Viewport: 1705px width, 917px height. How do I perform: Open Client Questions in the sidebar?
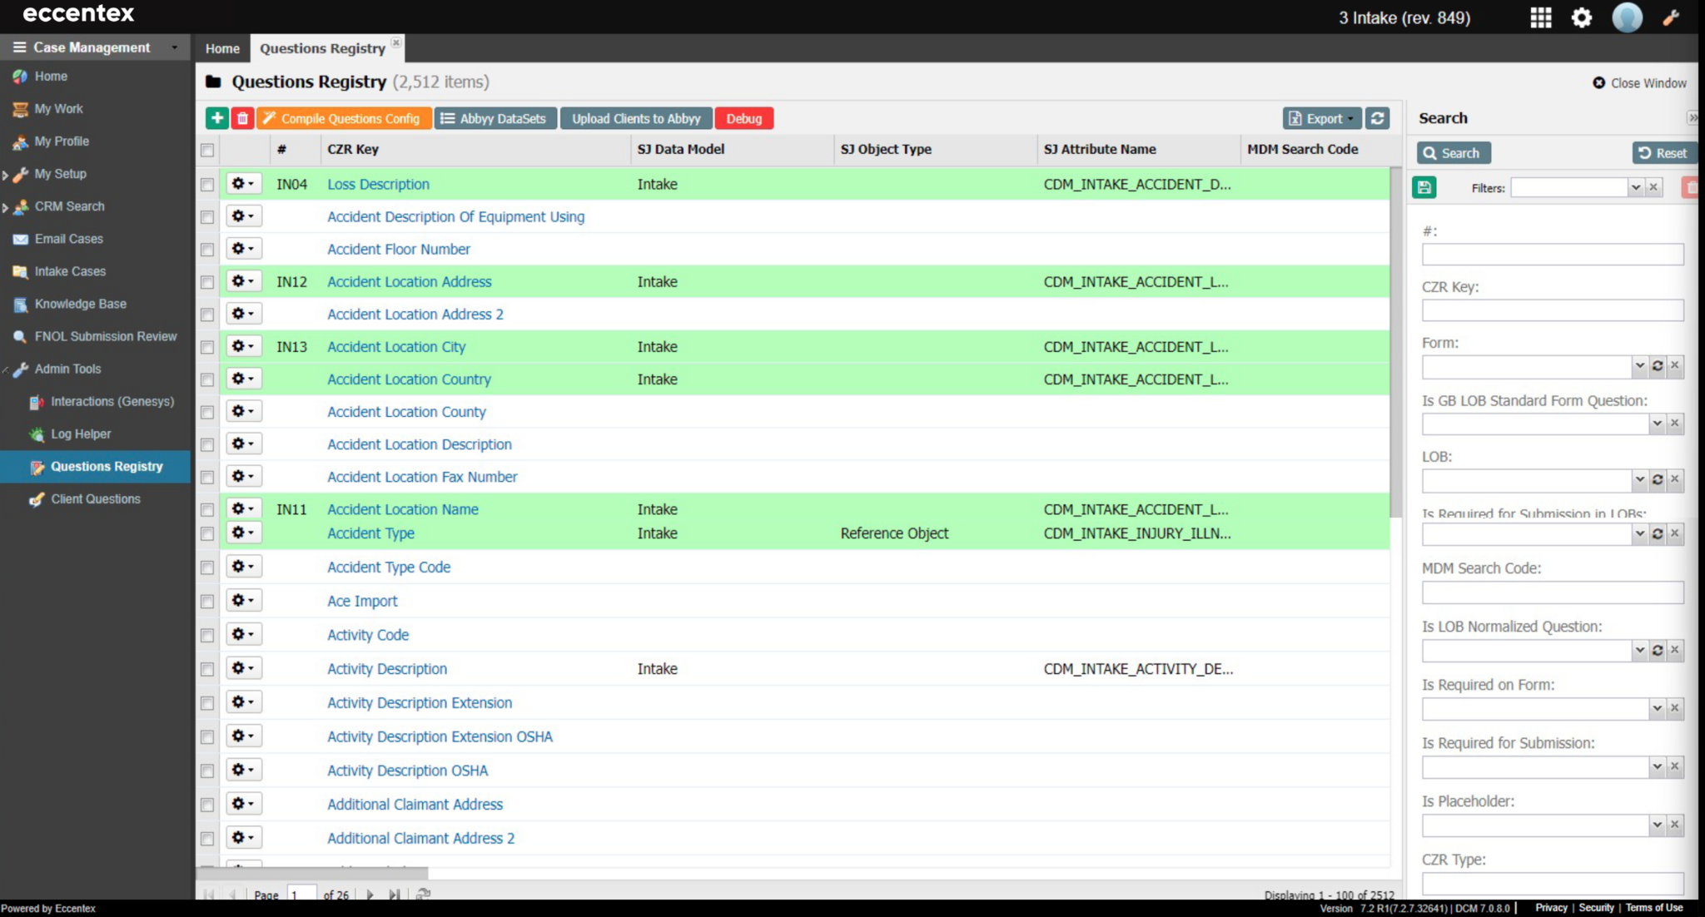click(96, 499)
